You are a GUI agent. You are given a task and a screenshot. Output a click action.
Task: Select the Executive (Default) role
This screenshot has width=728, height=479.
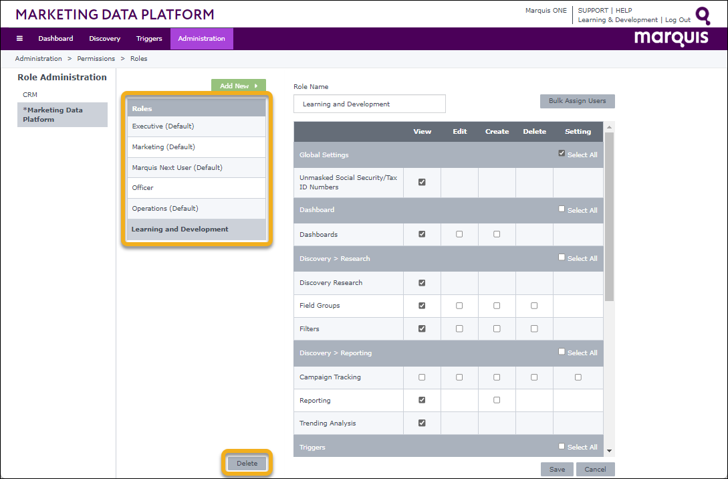(x=197, y=126)
